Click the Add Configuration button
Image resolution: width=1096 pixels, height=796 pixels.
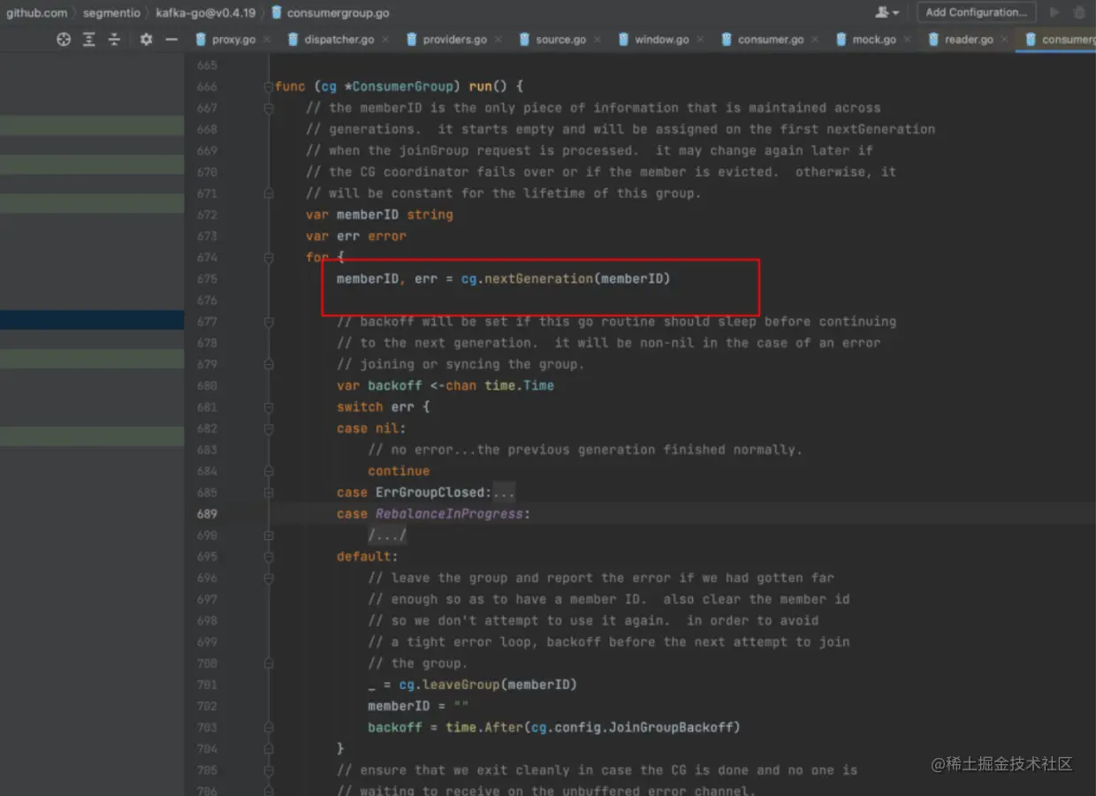coord(976,12)
